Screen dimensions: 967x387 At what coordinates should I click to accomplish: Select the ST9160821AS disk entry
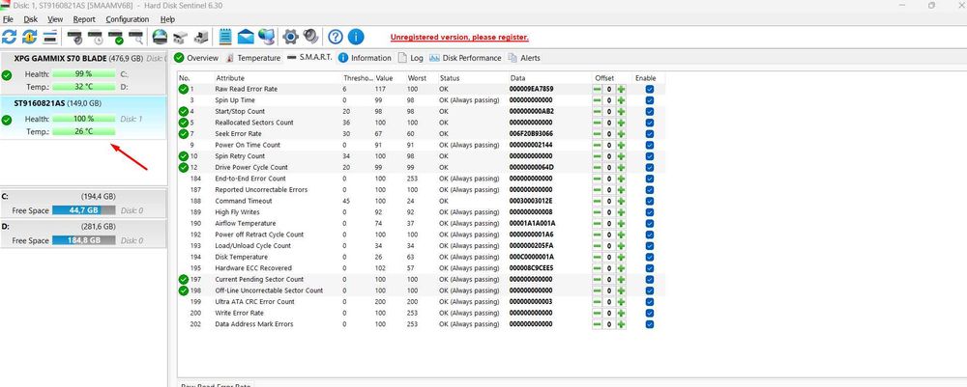coord(83,118)
